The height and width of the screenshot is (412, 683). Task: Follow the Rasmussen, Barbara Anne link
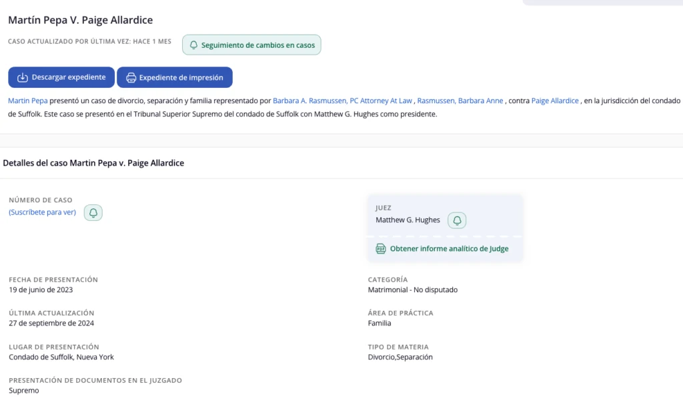pyautogui.click(x=460, y=101)
